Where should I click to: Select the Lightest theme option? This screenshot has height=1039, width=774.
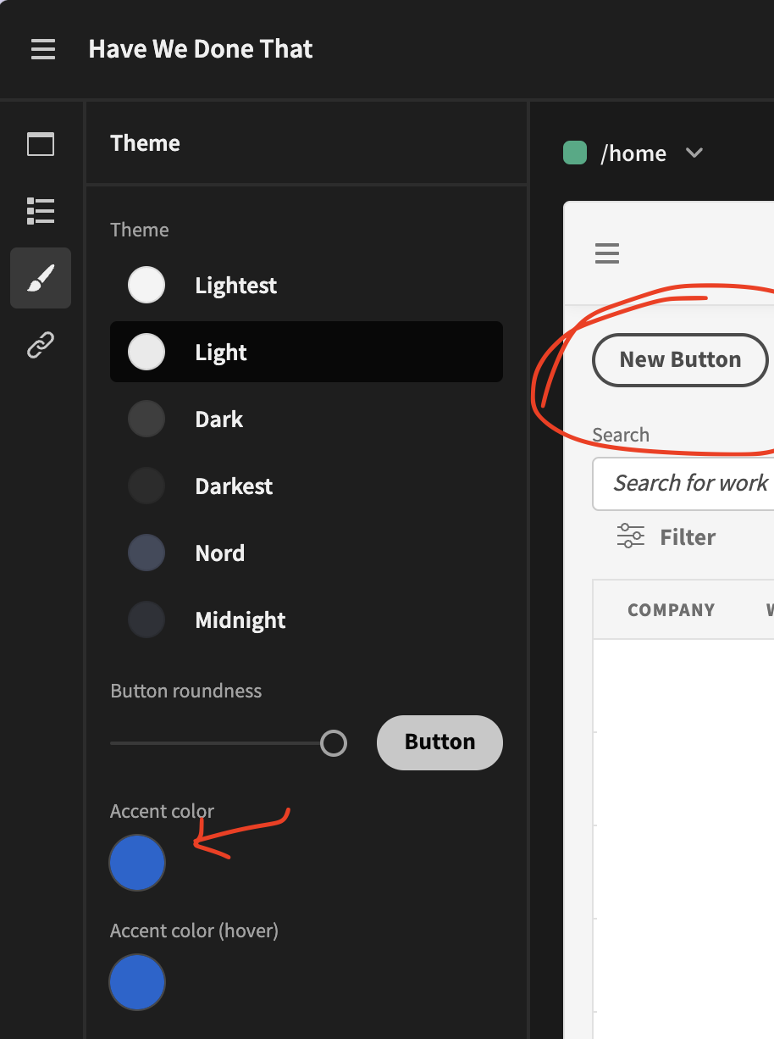point(235,286)
